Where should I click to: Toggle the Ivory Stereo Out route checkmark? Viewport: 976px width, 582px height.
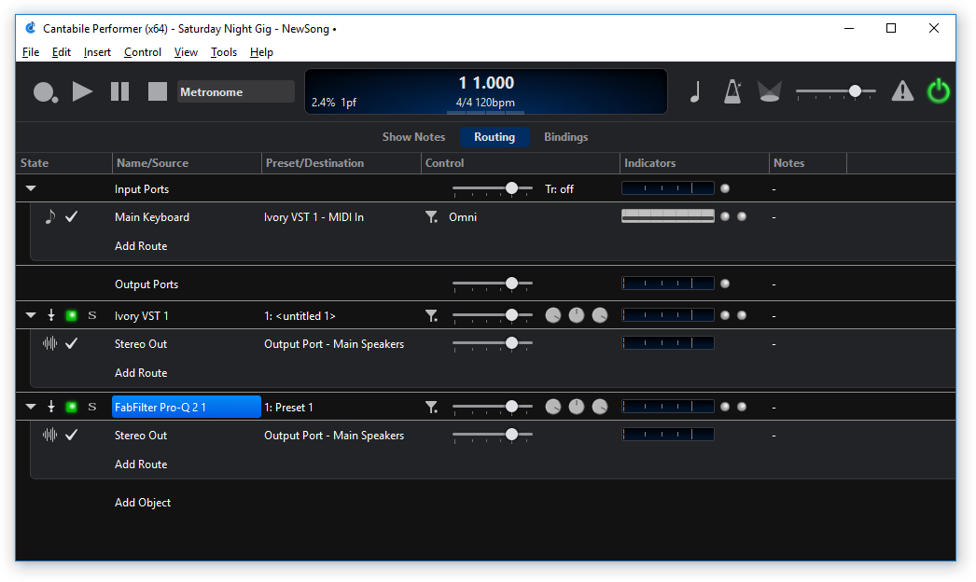72,343
